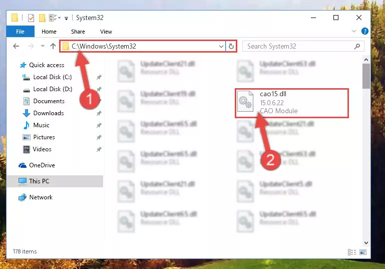Go forward with the right arrow
385x269 pixels.
31,46
